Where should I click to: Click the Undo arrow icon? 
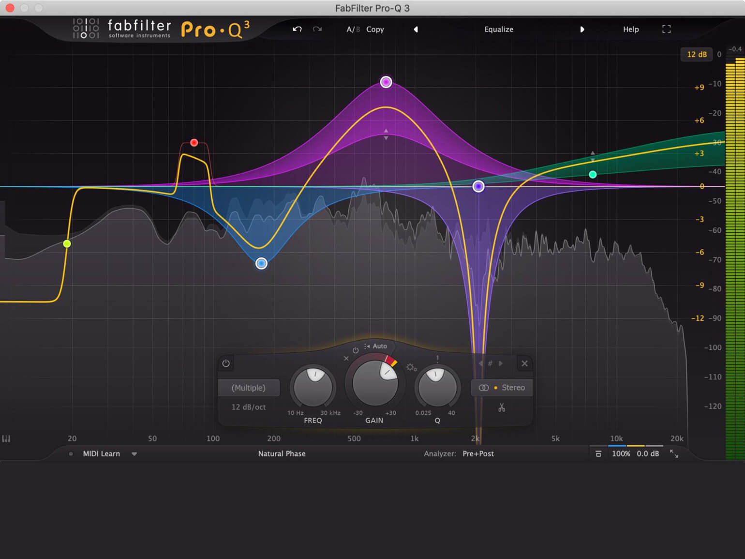pyautogui.click(x=297, y=29)
